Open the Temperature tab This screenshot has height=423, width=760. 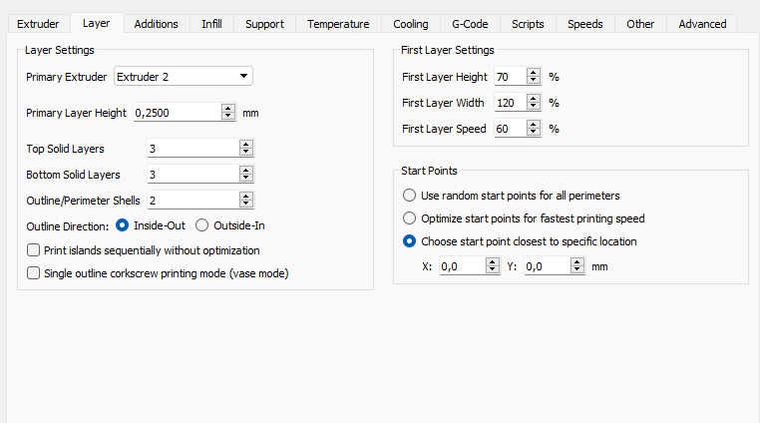click(338, 24)
